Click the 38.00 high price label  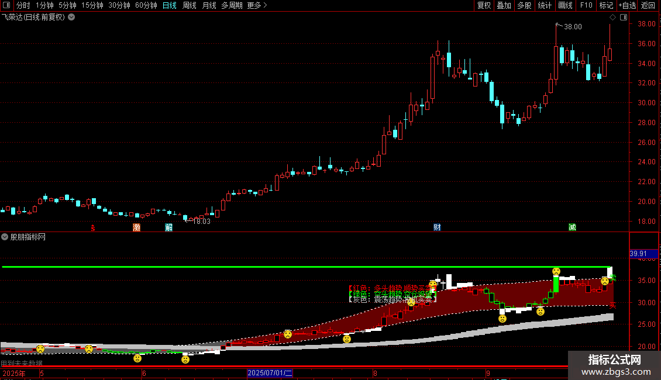coord(573,26)
